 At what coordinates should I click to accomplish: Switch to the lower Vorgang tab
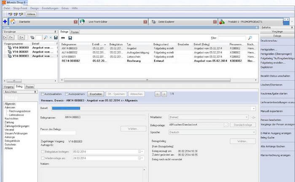coord(8,87)
